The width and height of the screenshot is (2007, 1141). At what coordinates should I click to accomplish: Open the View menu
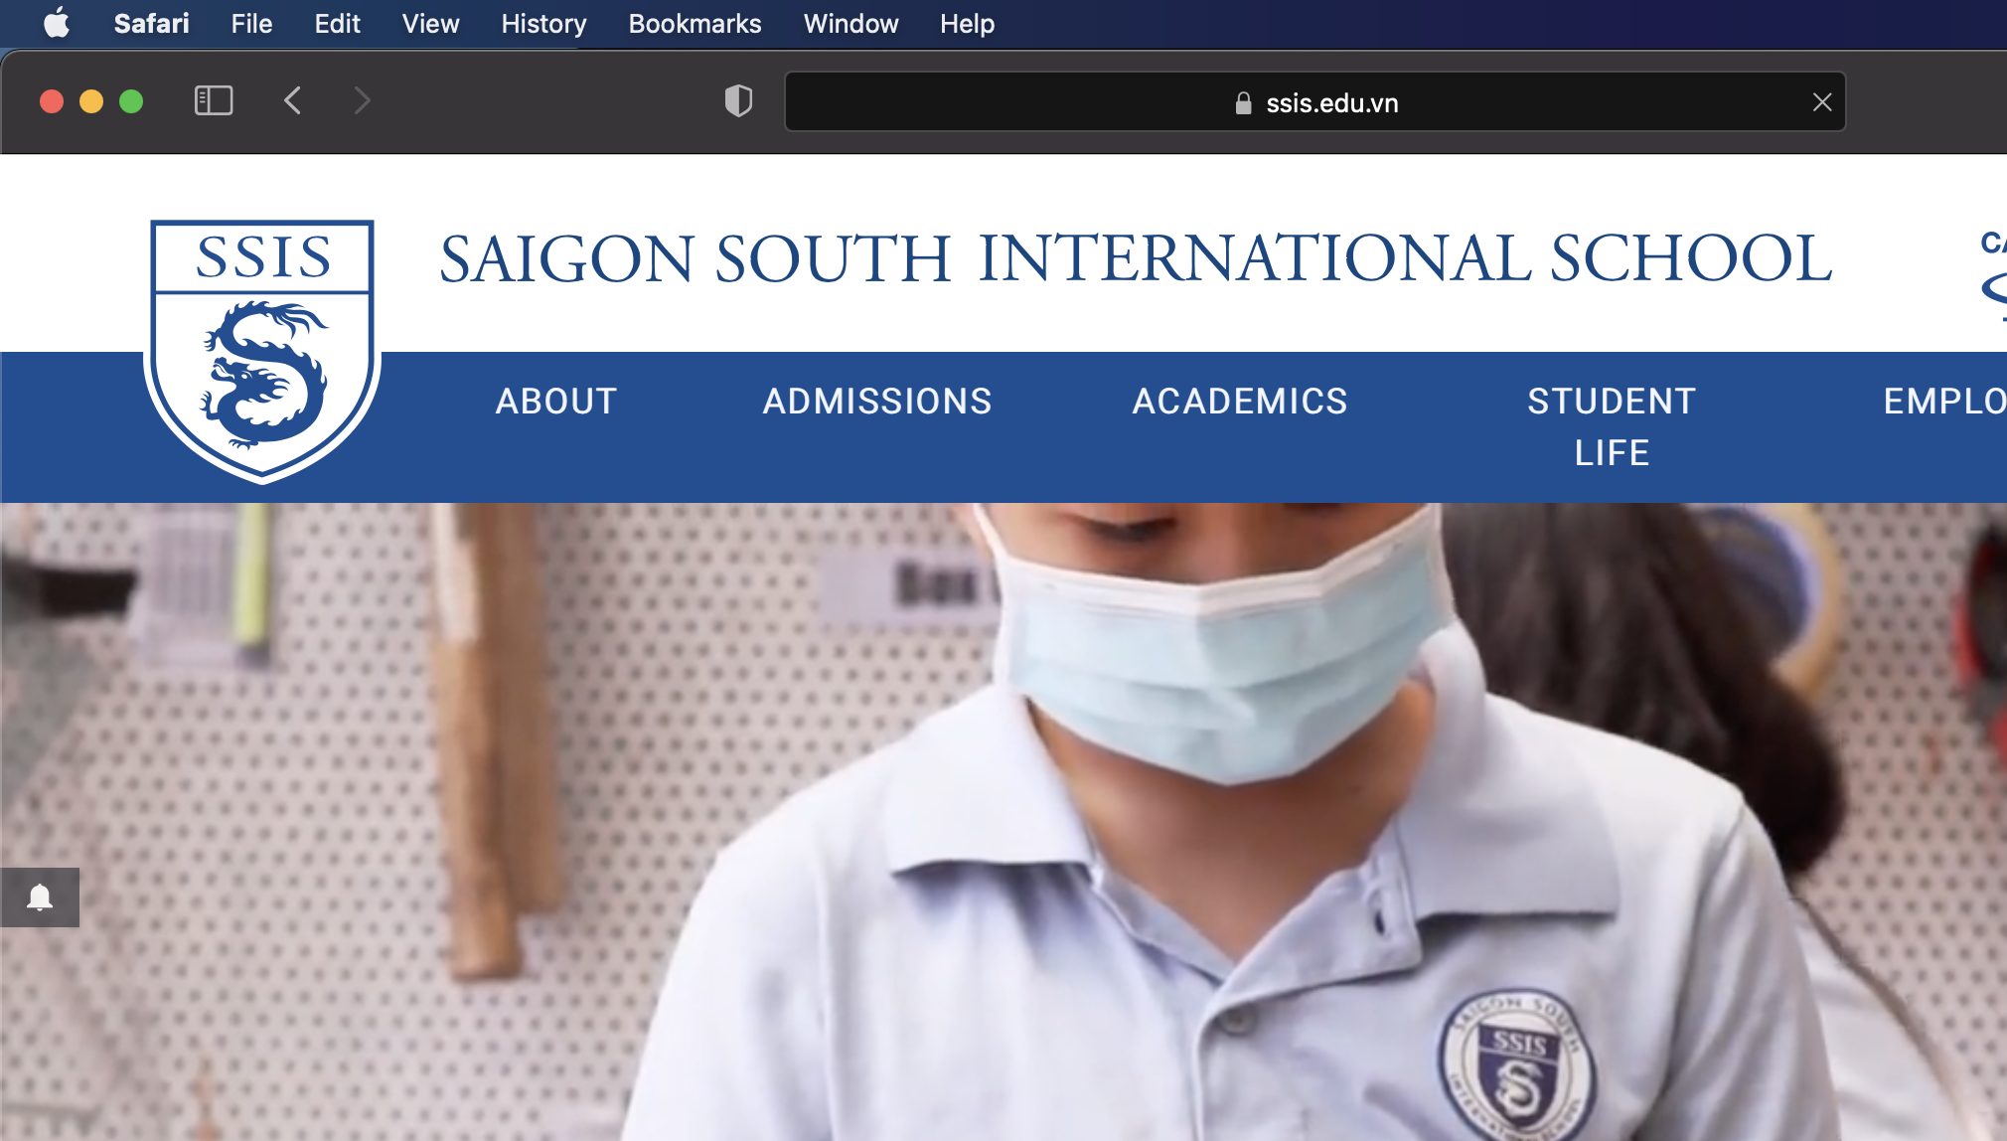430,23
